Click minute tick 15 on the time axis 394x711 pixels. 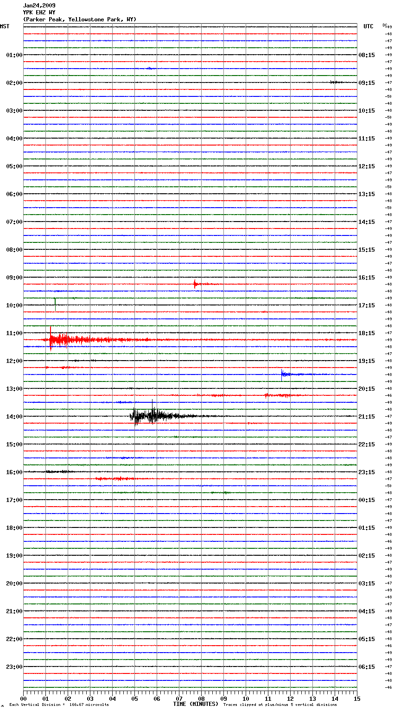(x=357, y=698)
